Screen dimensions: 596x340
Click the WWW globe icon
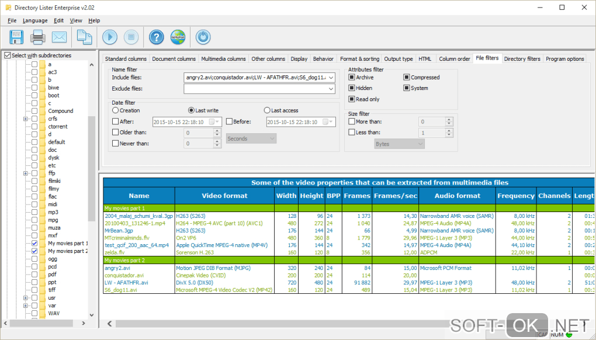[x=178, y=37]
